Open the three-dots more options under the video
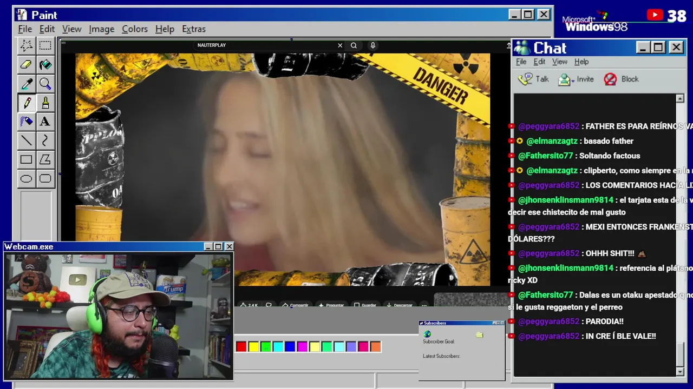 click(x=424, y=305)
